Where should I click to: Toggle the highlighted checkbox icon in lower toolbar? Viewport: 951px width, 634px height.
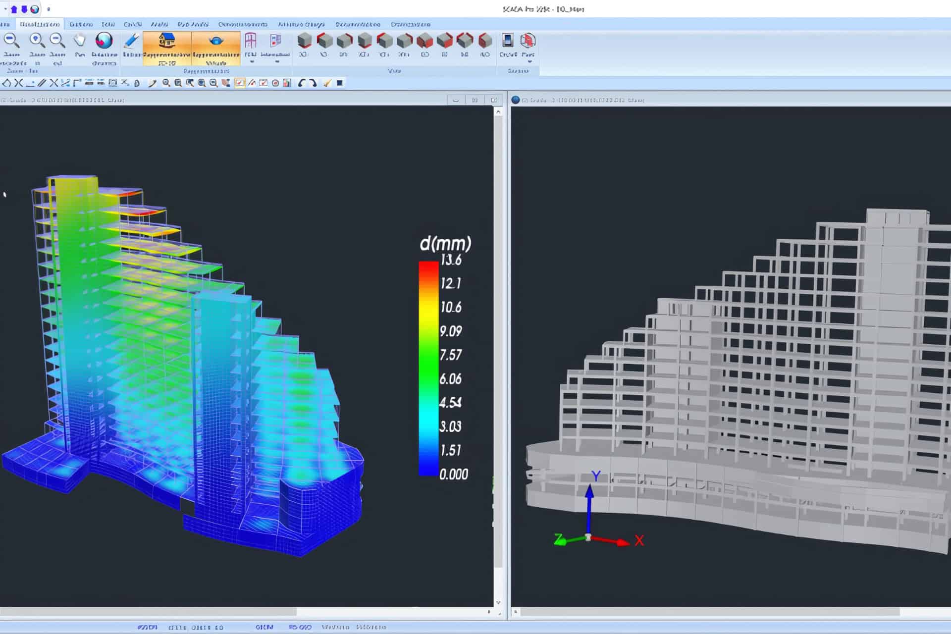point(240,83)
